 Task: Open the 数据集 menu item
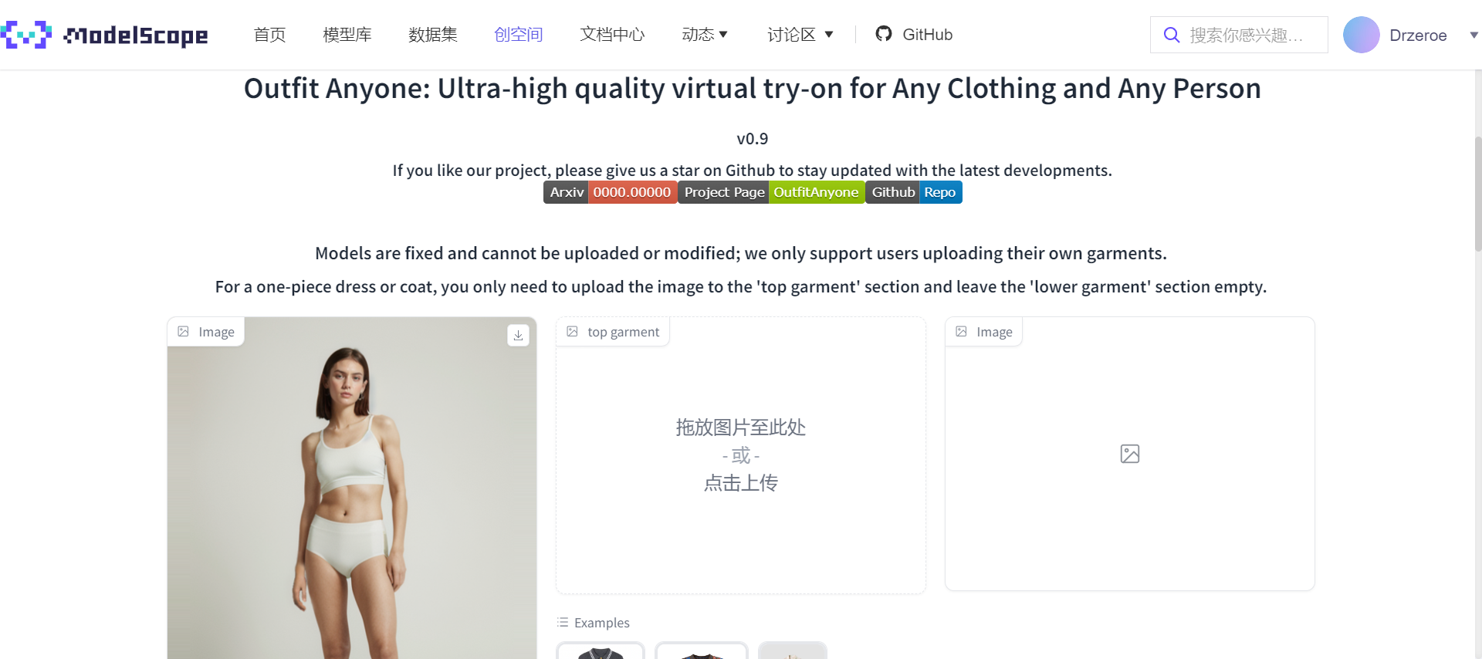(433, 35)
